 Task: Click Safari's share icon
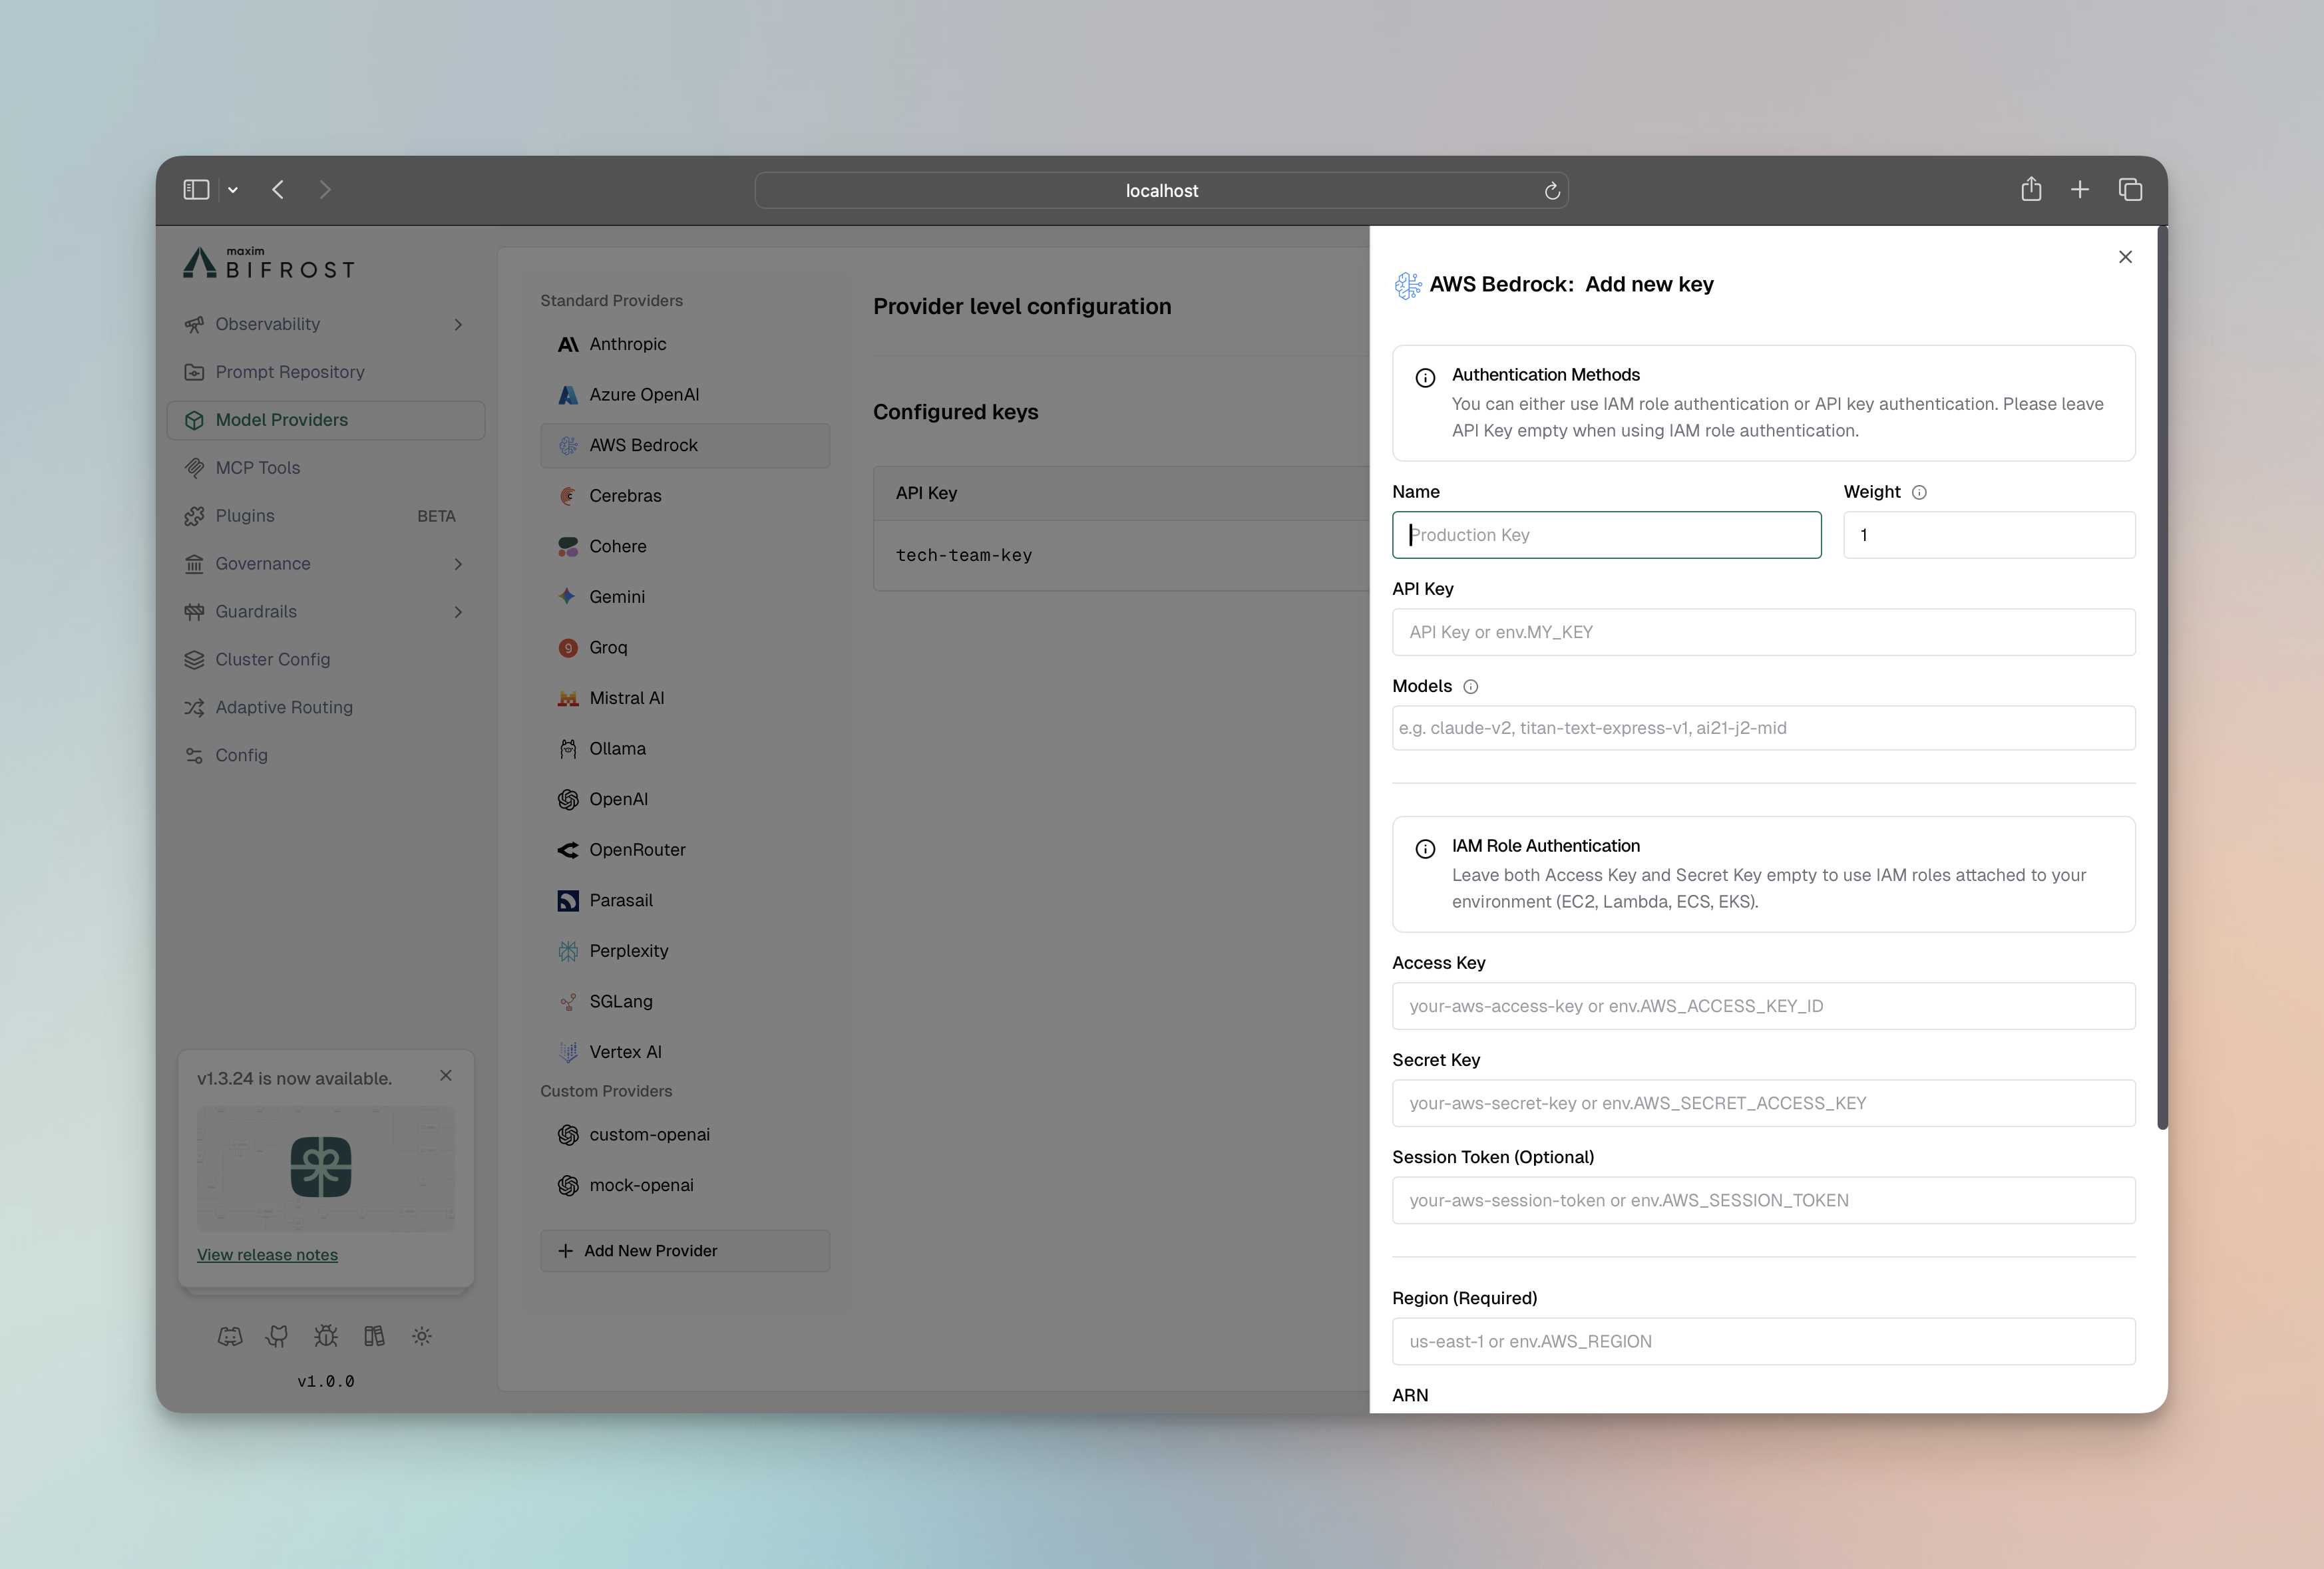(x=2031, y=189)
